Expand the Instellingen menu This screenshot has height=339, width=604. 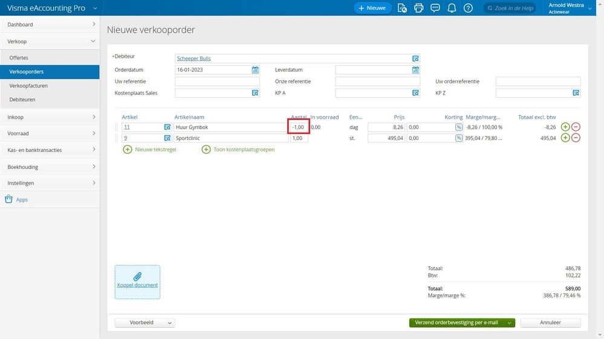pyautogui.click(x=50, y=183)
